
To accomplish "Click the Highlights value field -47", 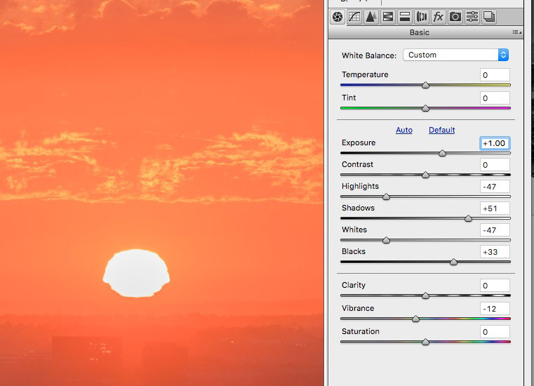I will coord(495,187).
